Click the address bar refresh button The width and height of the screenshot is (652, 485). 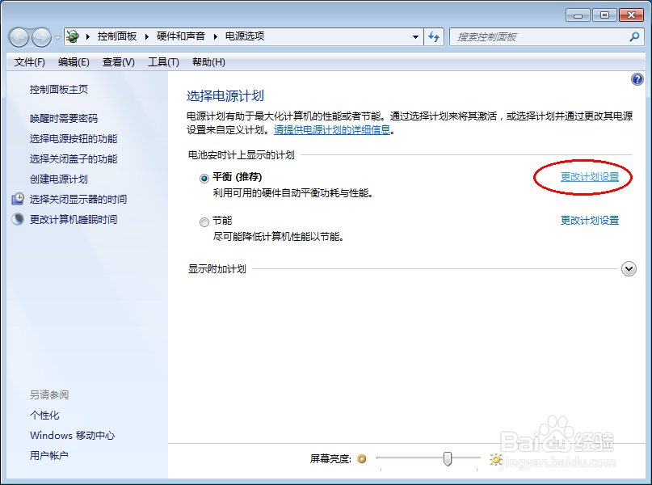click(434, 37)
